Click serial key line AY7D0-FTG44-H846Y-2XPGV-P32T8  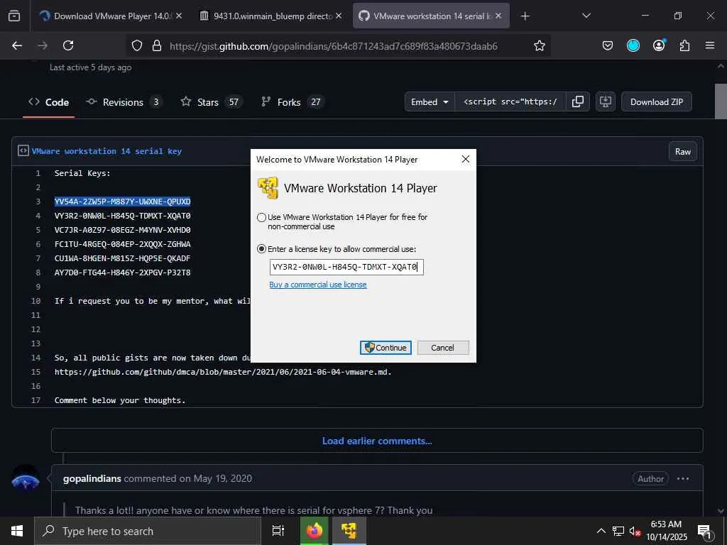(x=122, y=272)
